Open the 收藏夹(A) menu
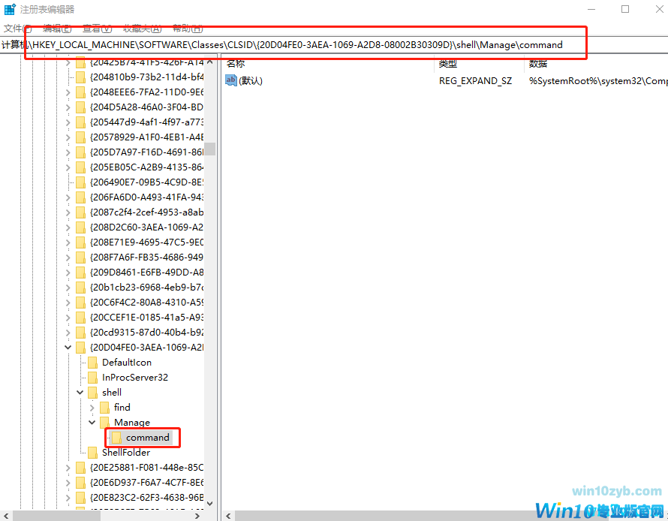Screen dimensions: 668x521 [142, 29]
